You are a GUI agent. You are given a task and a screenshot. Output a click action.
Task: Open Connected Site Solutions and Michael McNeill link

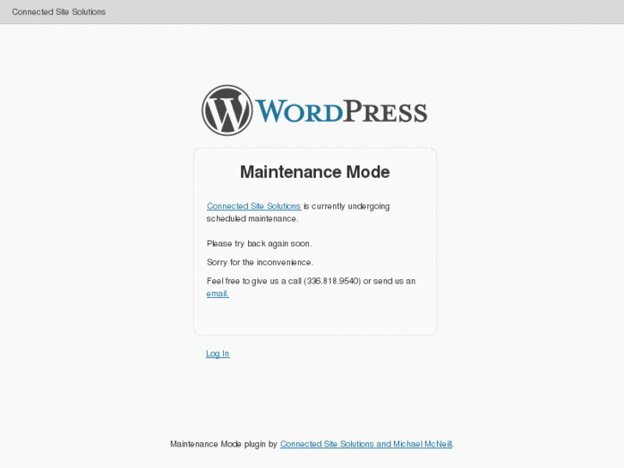[367, 444]
